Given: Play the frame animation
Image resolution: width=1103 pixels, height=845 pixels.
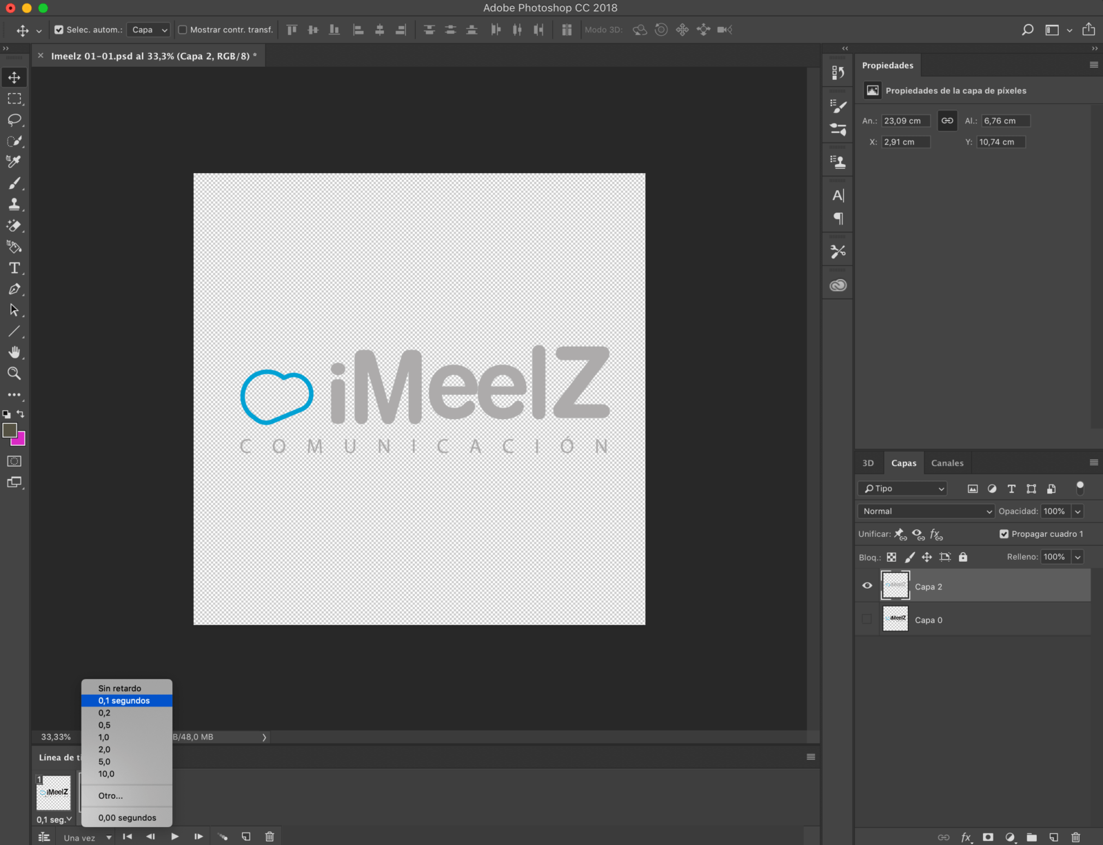Looking at the screenshot, I should (175, 837).
